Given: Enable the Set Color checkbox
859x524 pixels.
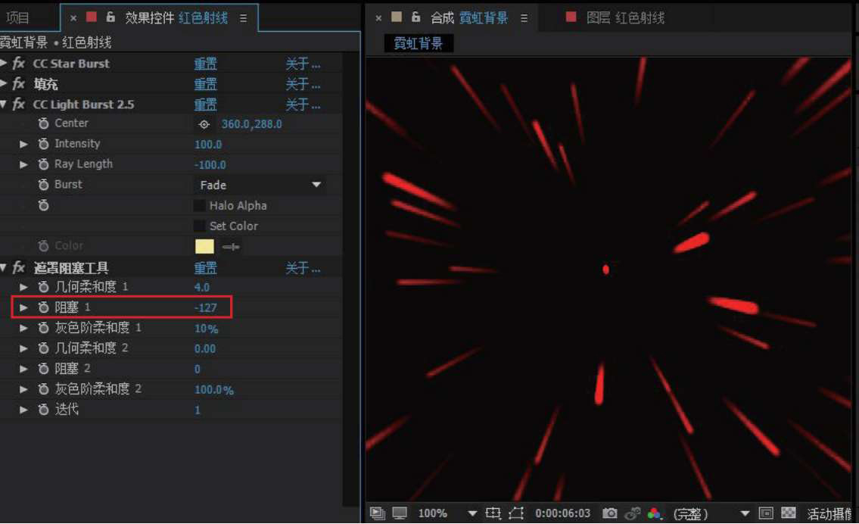Looking at the screenshot, I should tap(200, 226).
